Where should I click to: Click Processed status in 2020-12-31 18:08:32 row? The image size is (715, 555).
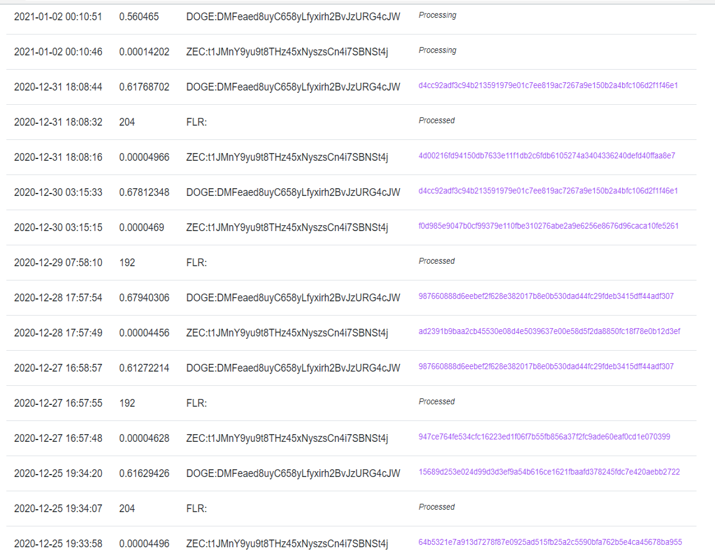[x=437, y=120]
